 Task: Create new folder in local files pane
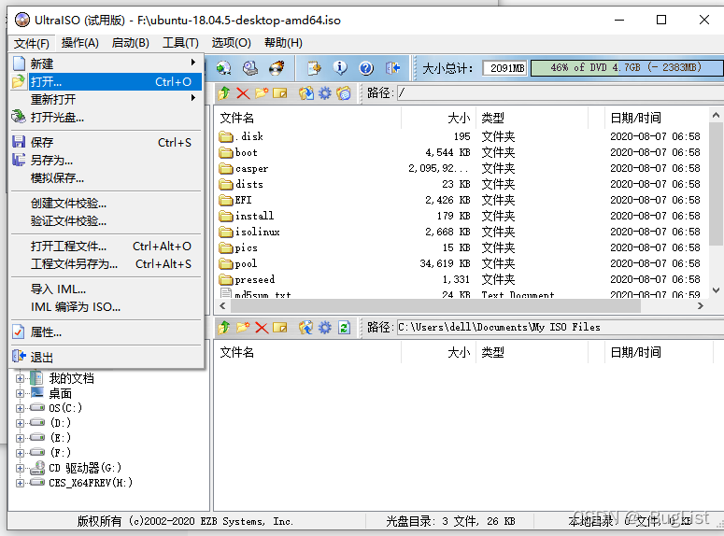243,328
